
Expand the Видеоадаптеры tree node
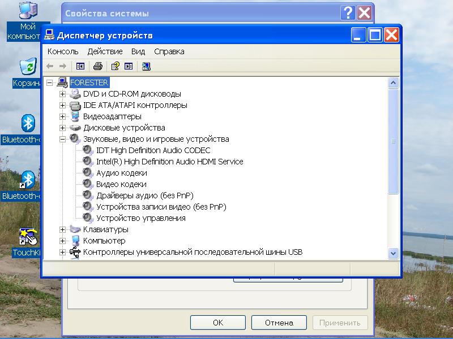(63, 116)
